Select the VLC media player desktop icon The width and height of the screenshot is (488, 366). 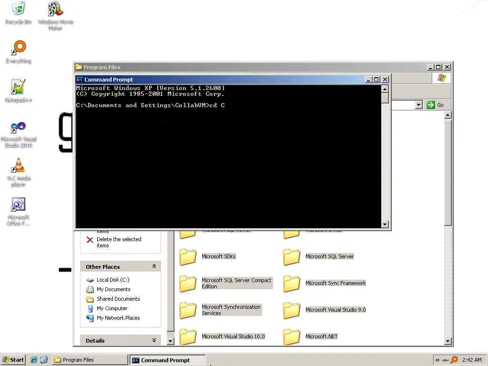coord(19,172)
